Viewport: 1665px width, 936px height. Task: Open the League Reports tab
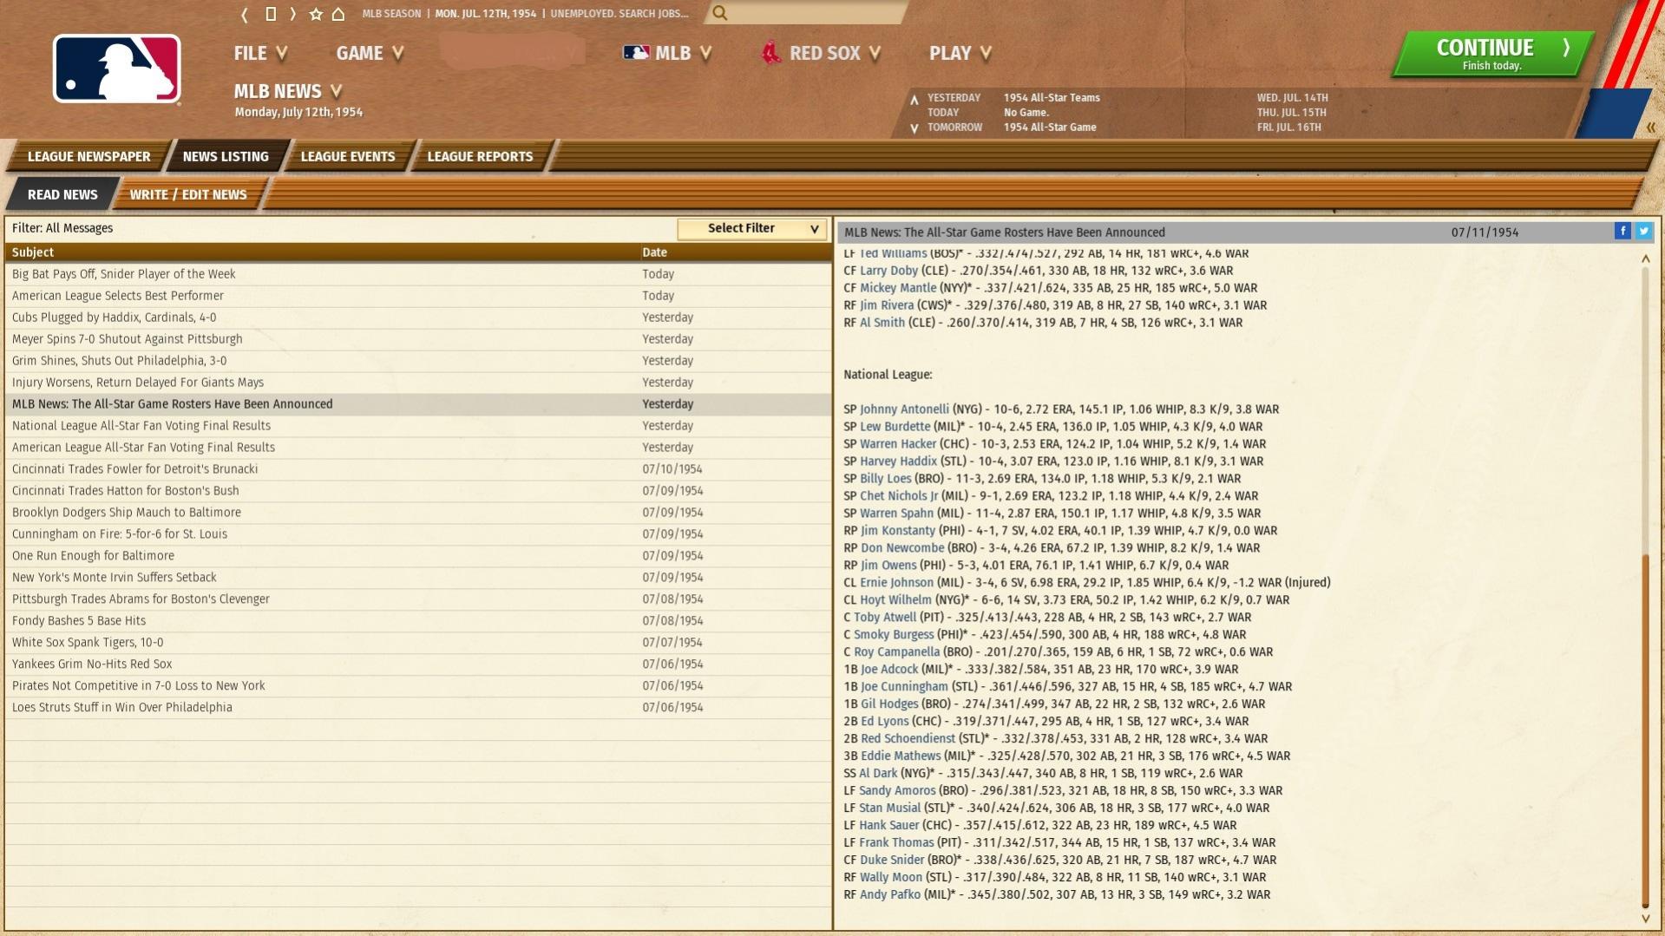click(480, 156)
